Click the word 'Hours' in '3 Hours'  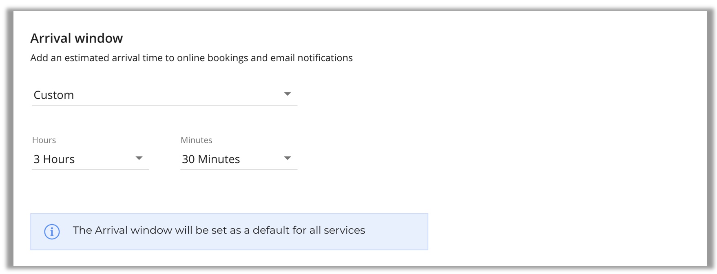click(59, 159)
